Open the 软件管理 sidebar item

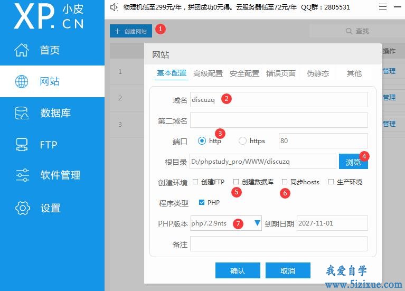coord(52,175)
